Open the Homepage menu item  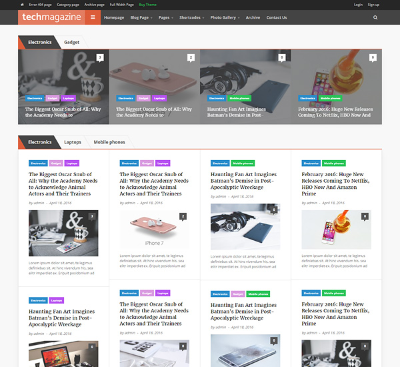[114, 17]
